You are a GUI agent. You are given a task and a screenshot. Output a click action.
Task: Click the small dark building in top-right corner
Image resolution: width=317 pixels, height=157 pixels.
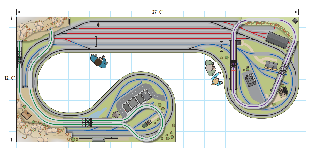click(x=295, y=20)
